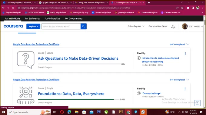Open the three-dot menu for Foundations course

[185, 89]
